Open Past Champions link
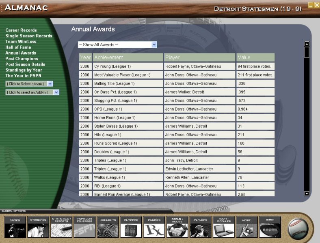 (22, 59)
